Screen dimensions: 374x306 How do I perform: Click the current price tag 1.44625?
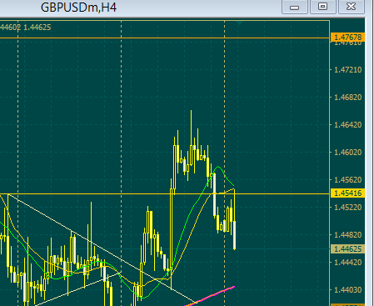click(347, 249)
